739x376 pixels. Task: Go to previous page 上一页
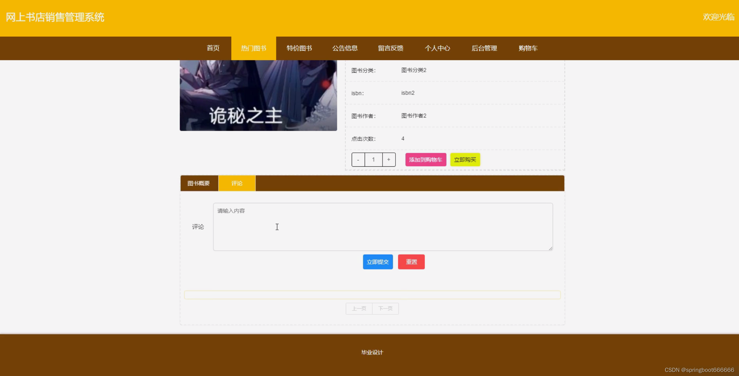tap(359, 309)
